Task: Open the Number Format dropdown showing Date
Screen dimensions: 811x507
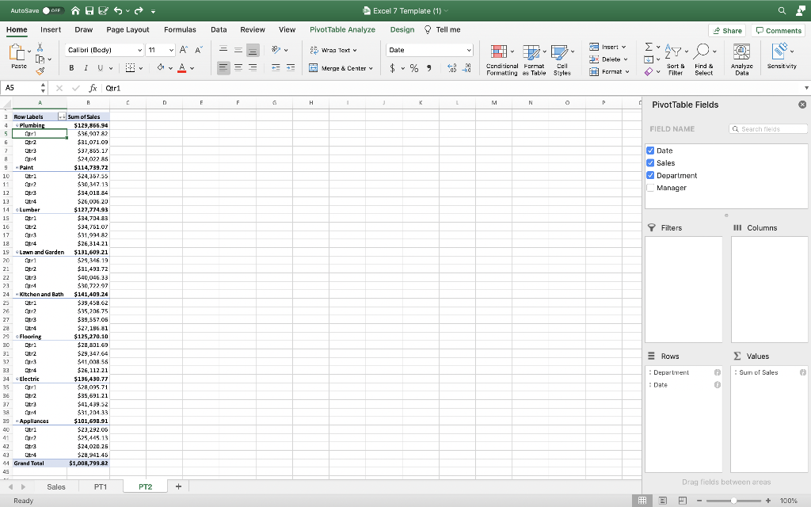Action: pos(429,48)
